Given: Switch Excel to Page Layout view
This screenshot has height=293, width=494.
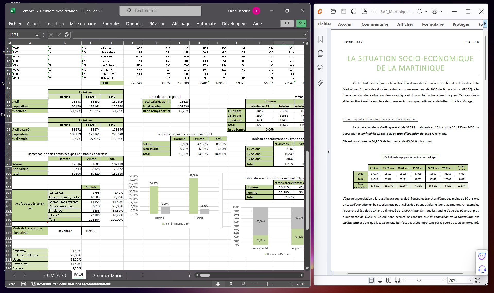Looking at the screenshot, I should pyautogui.click(x=231, y=284).
